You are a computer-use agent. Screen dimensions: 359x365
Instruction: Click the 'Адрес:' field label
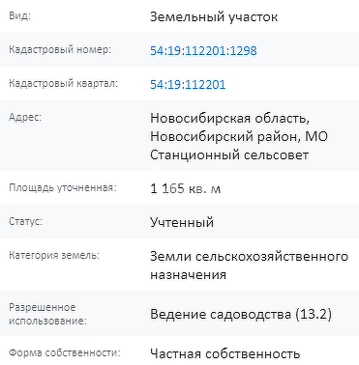coord(25,117)
